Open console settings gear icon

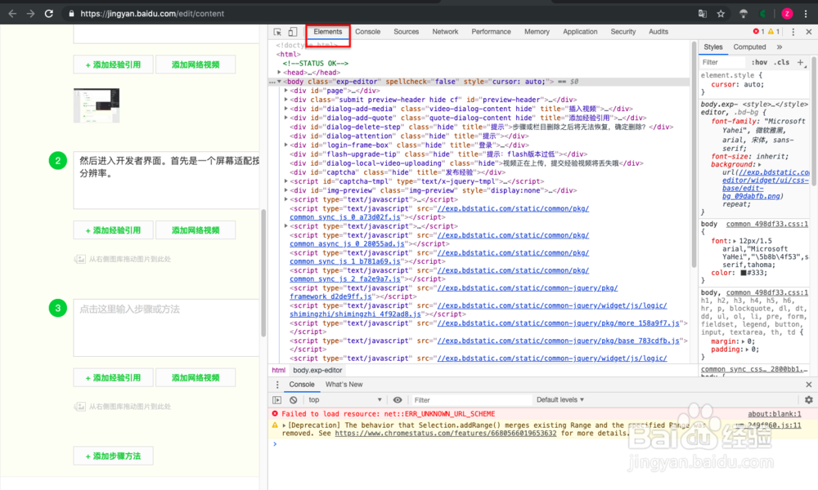coord(809,400)
